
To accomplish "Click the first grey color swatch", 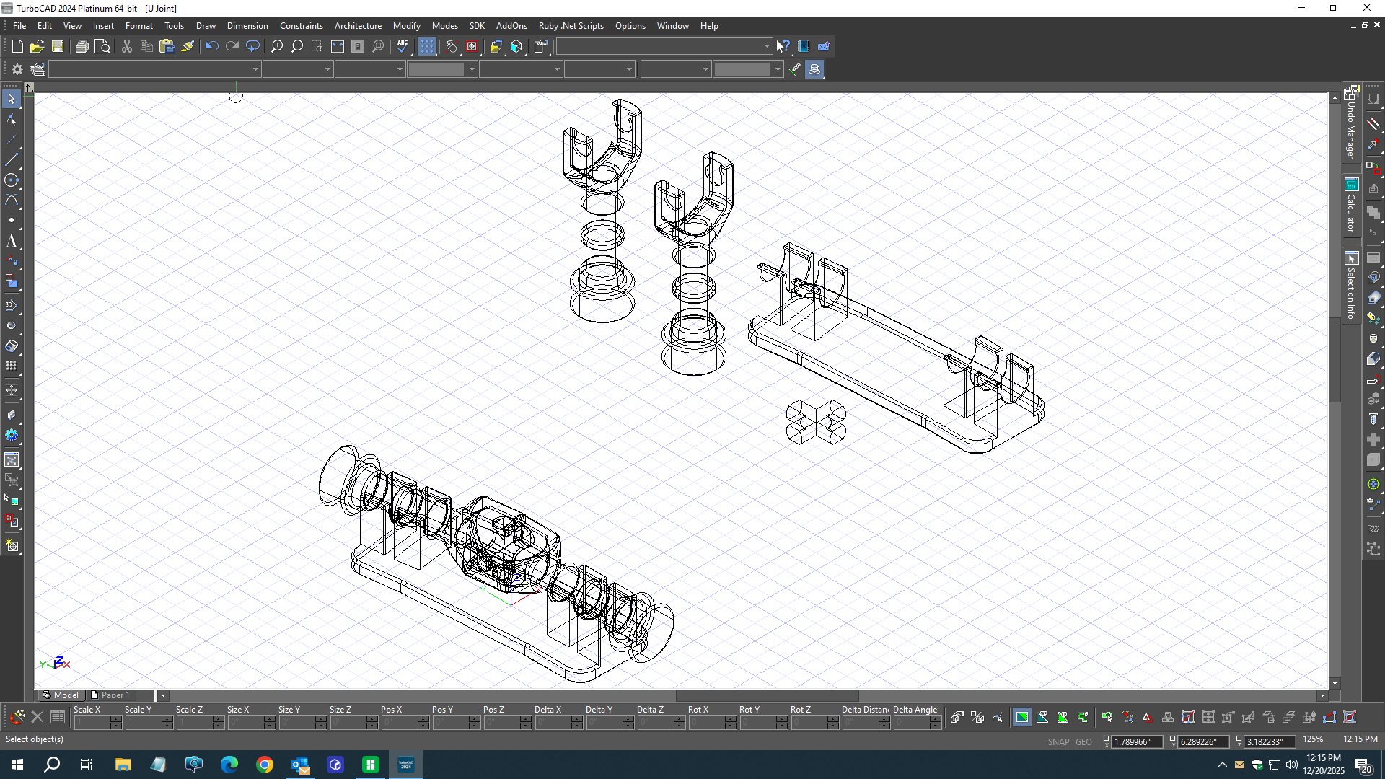I will tap(437, 69).
